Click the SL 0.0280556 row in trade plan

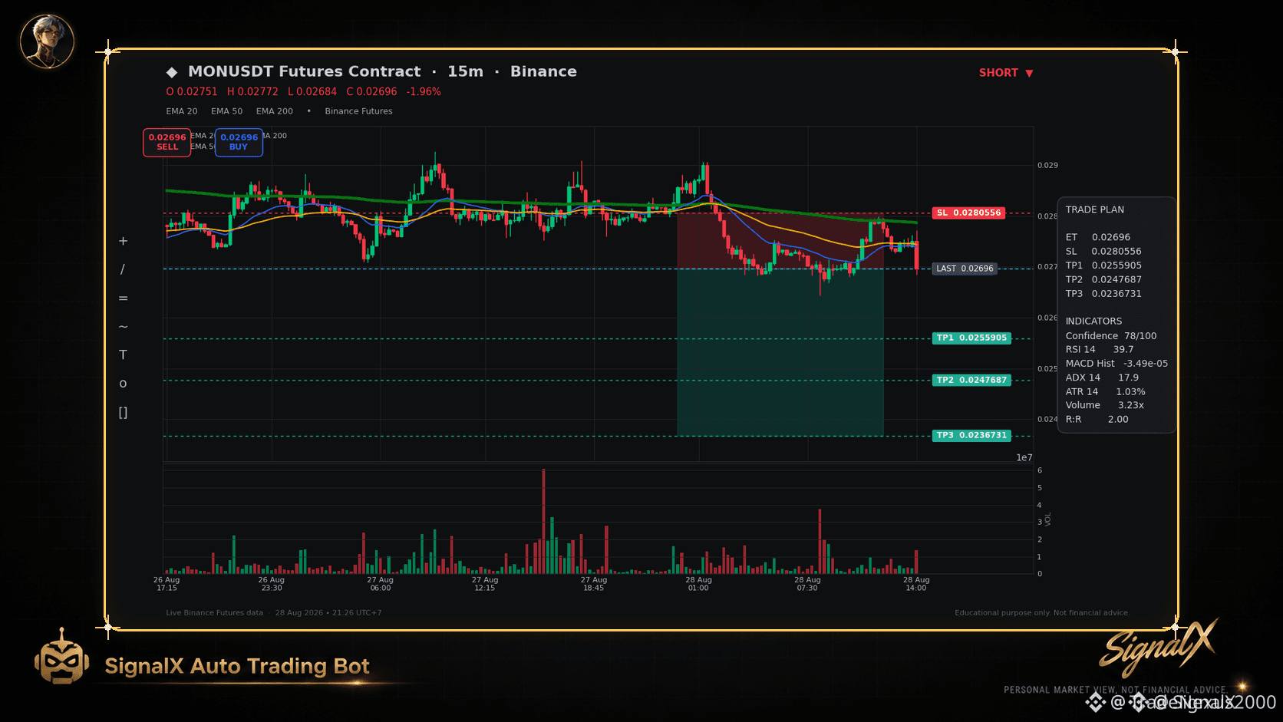pyautogui.click(x=1103, y=251)
